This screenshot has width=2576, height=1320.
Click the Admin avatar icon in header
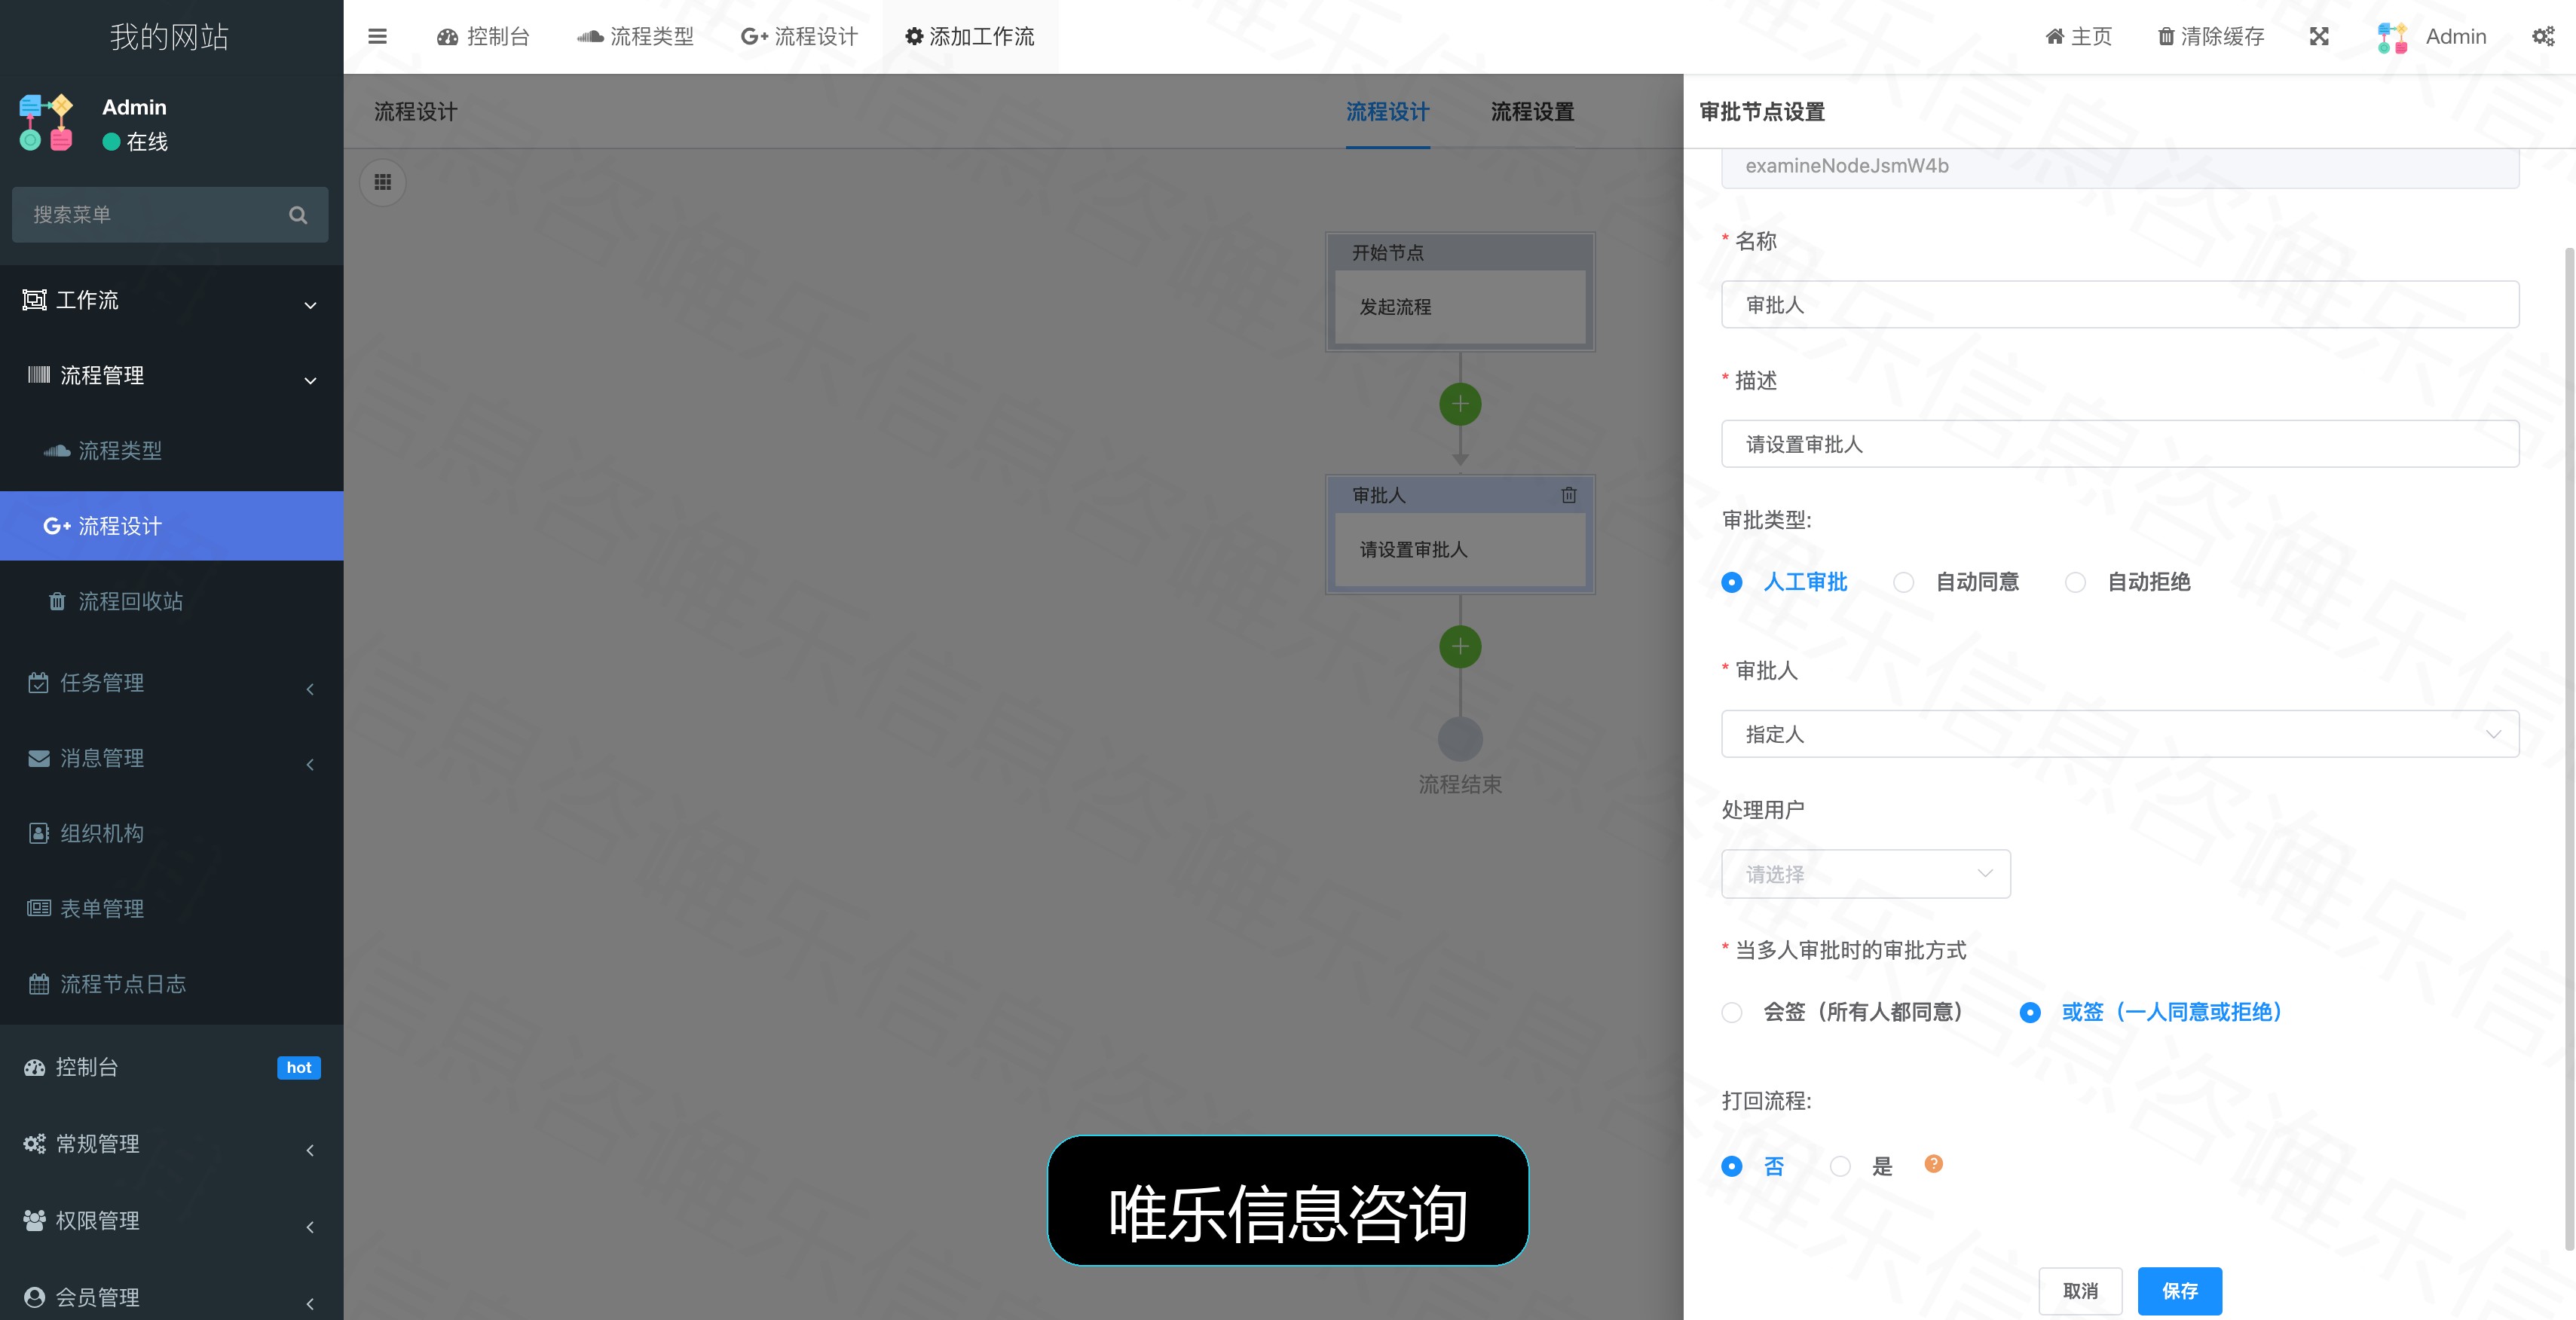point(2392,37)
